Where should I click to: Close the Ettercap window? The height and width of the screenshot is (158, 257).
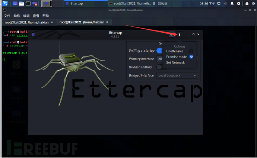(198, 35)
